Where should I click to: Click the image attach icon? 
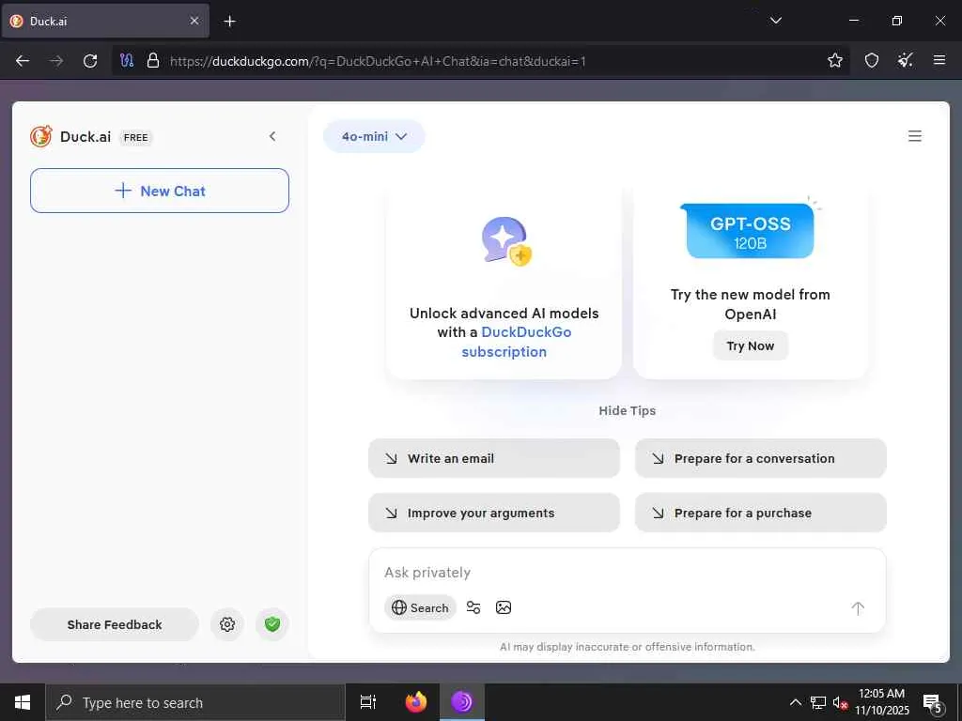coord(504,607)
